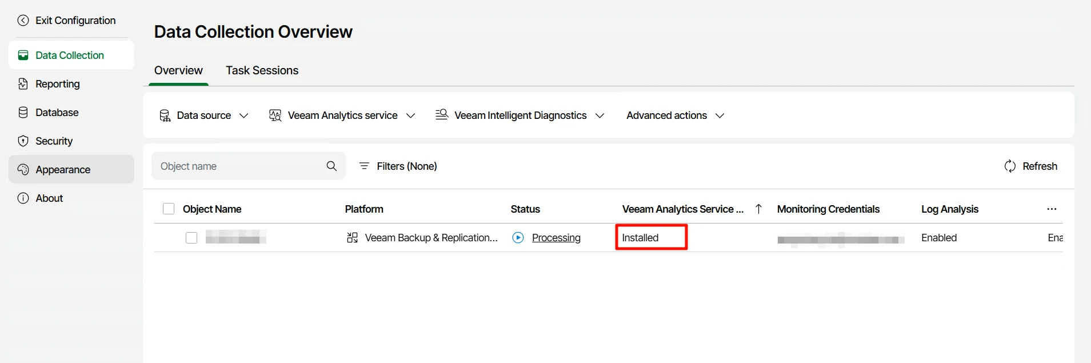Image resolution: width=1091 pixels, height=363 pixels.
Task: Open Filters (None) button
Action: (x=398, y=166)
